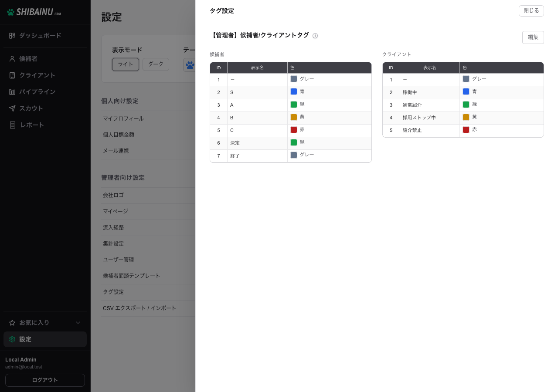The height and width of the screenshot is (392, 558).
Task: Select ライト display mode
Action: pos(126,64)
